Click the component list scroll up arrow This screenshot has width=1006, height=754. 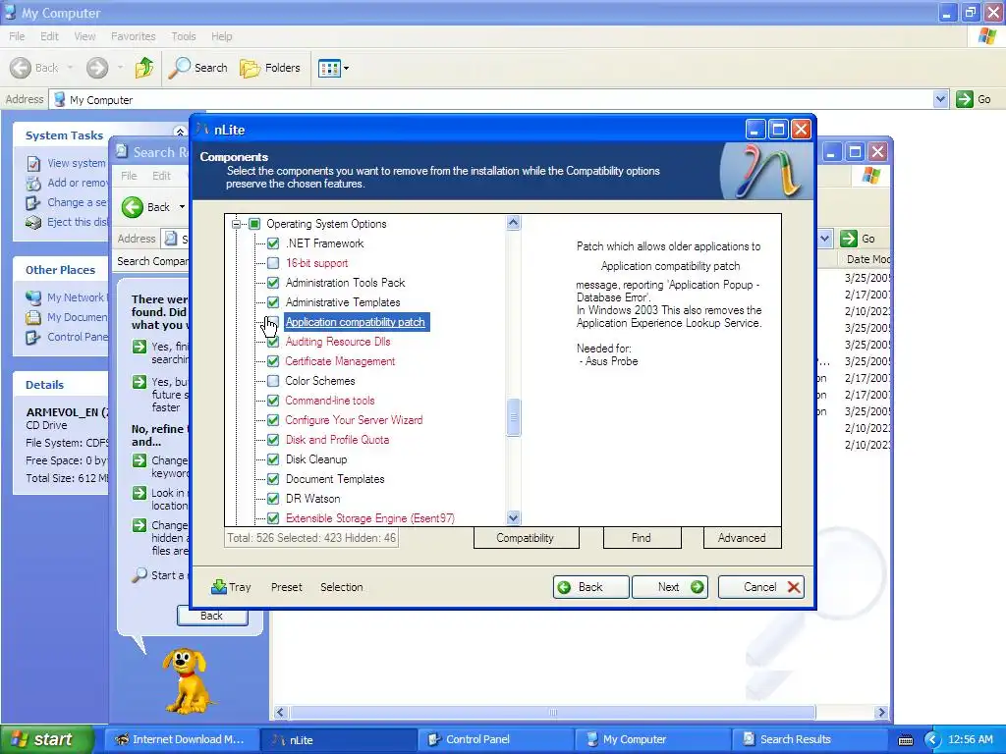(x=513, y=223)
